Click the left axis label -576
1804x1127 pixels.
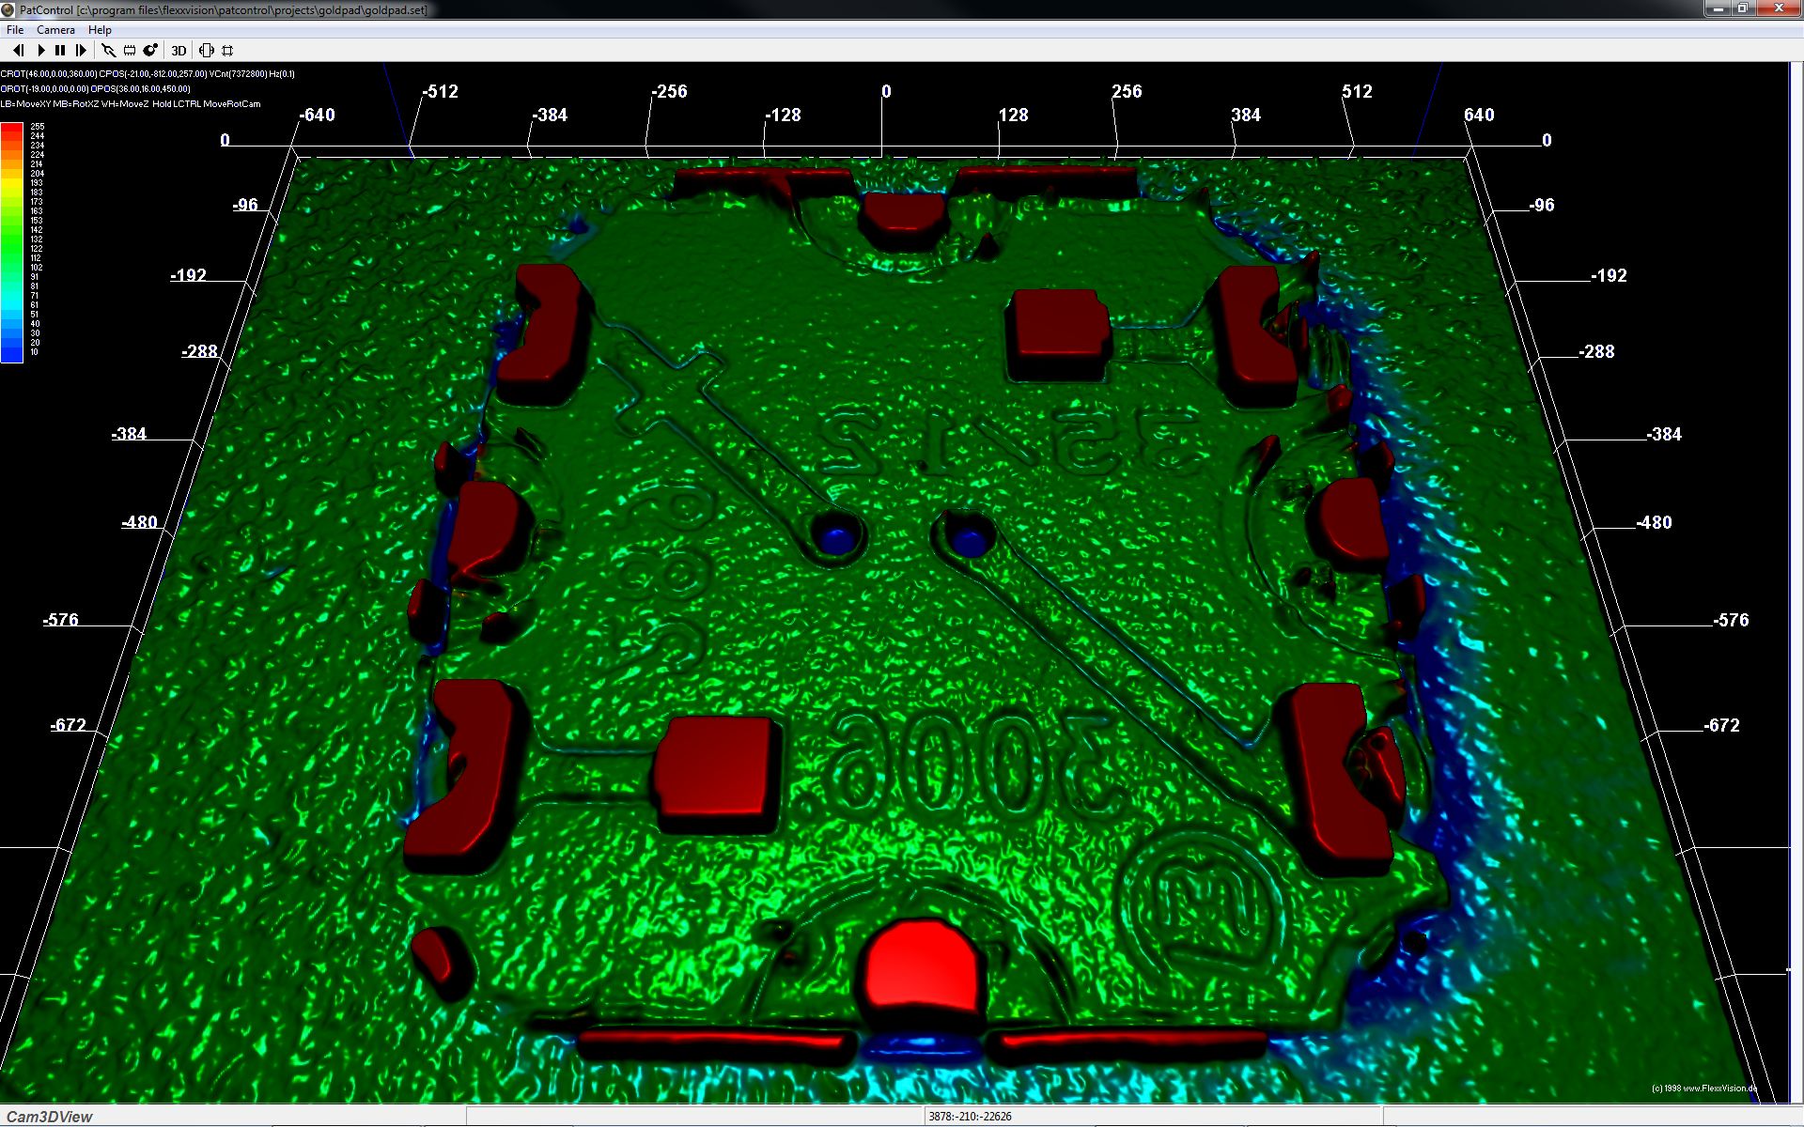60,620
